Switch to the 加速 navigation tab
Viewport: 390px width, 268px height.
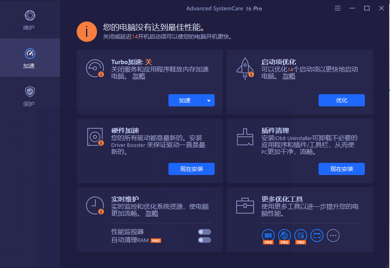coord(29,57)
